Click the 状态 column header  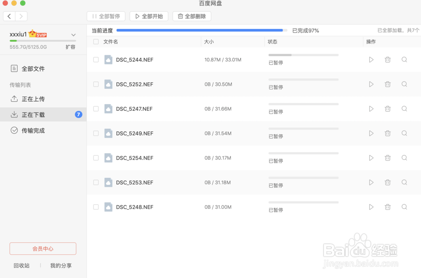click(x=272, y=42)
